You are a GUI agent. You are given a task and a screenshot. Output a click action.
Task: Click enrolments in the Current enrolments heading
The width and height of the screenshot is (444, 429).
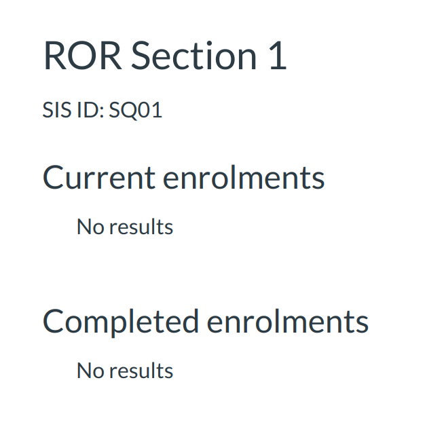(x=243, y=178)
